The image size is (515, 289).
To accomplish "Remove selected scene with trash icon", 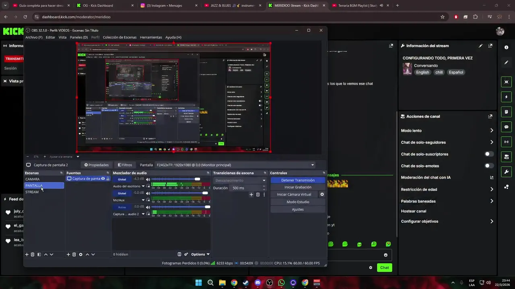I will pyautogui.click(x=33, y=254).
